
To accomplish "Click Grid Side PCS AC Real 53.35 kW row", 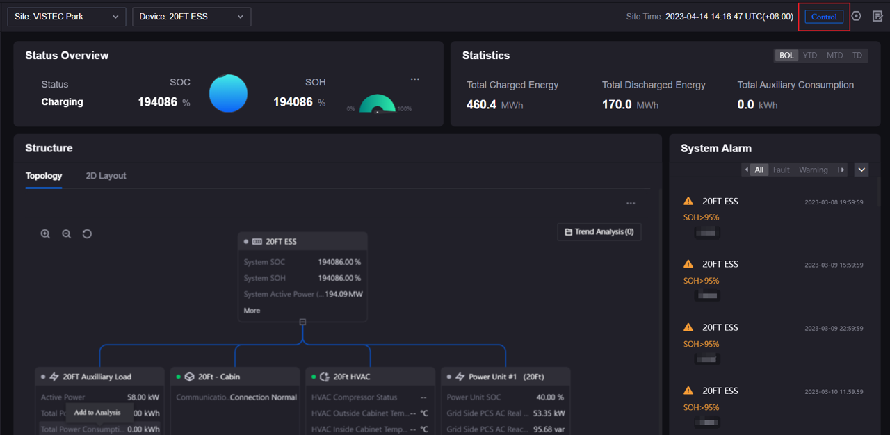I will click(505, 413).
